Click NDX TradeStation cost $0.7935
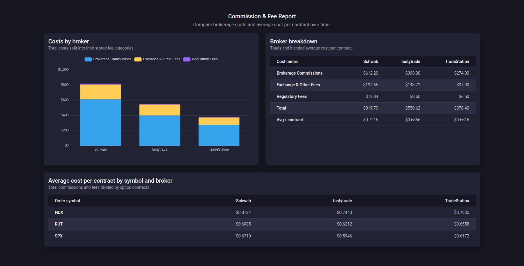 pyautogui.click(x=462, y=212)
